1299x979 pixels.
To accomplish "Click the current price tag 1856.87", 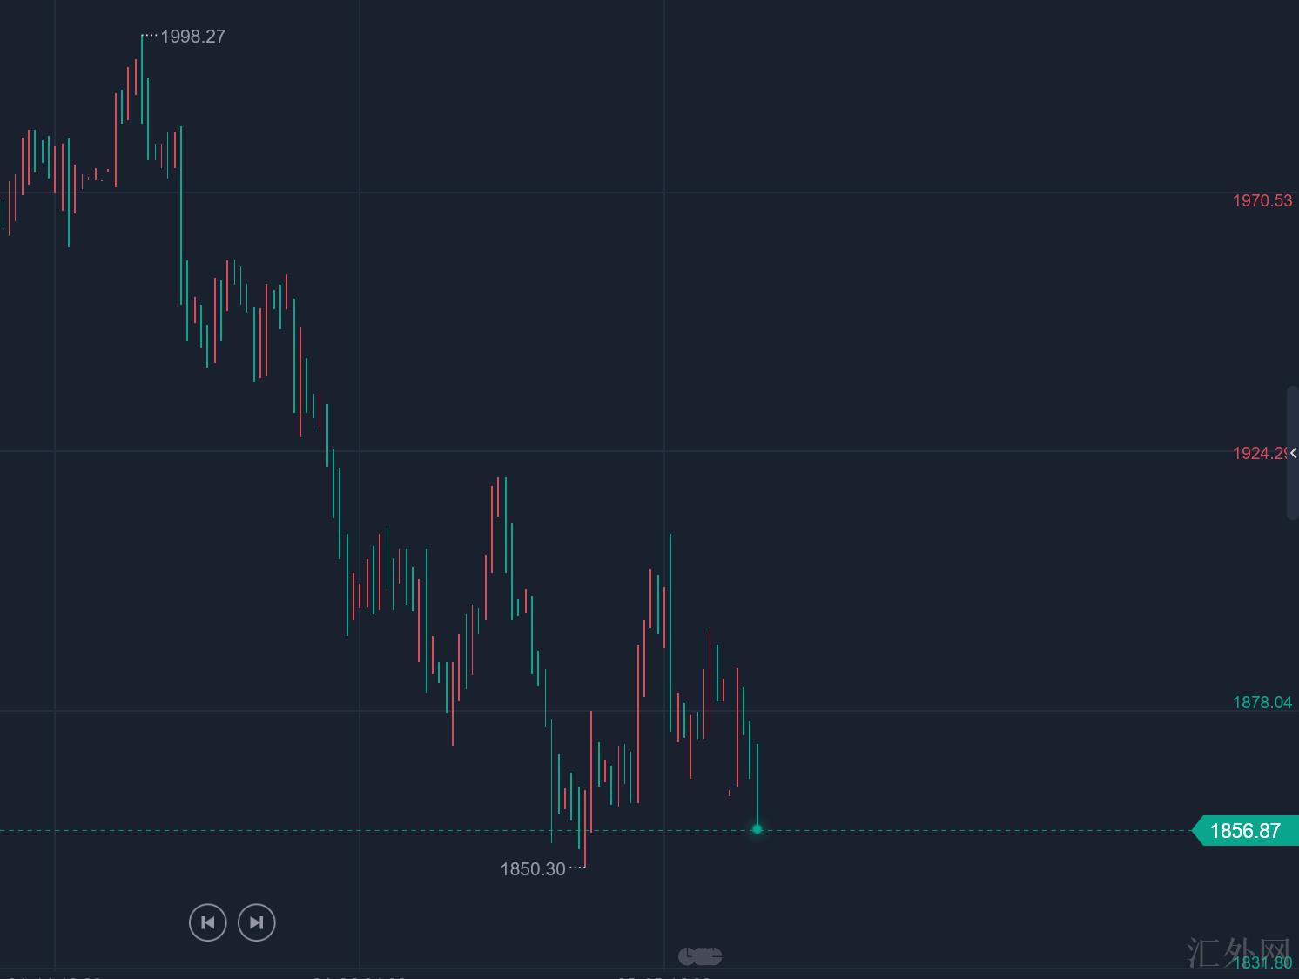I will [x=1245, y=831].
